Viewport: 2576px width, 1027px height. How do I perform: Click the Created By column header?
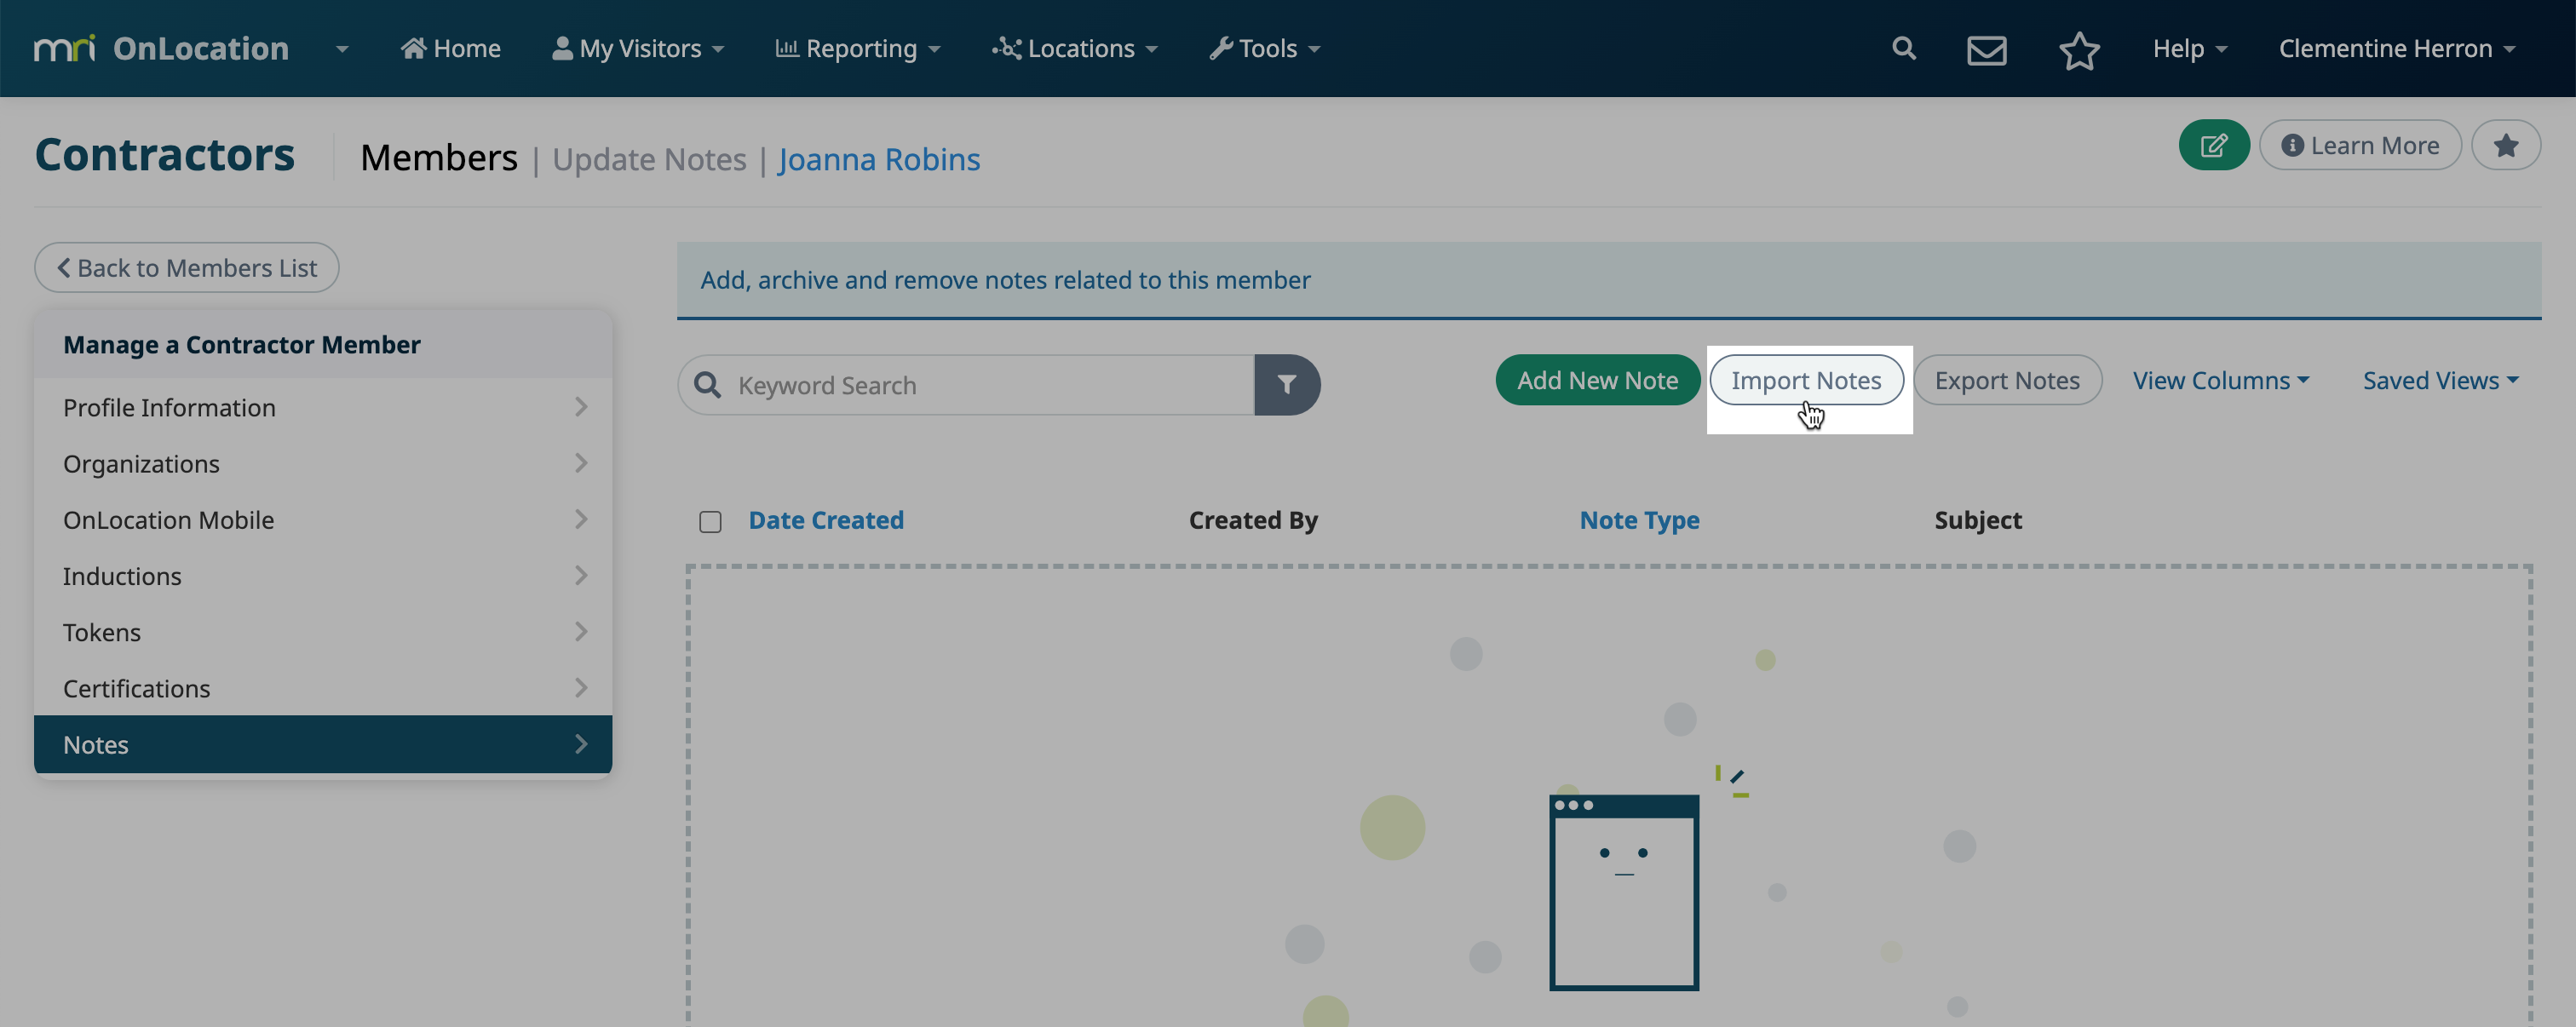coord(1253,520)
